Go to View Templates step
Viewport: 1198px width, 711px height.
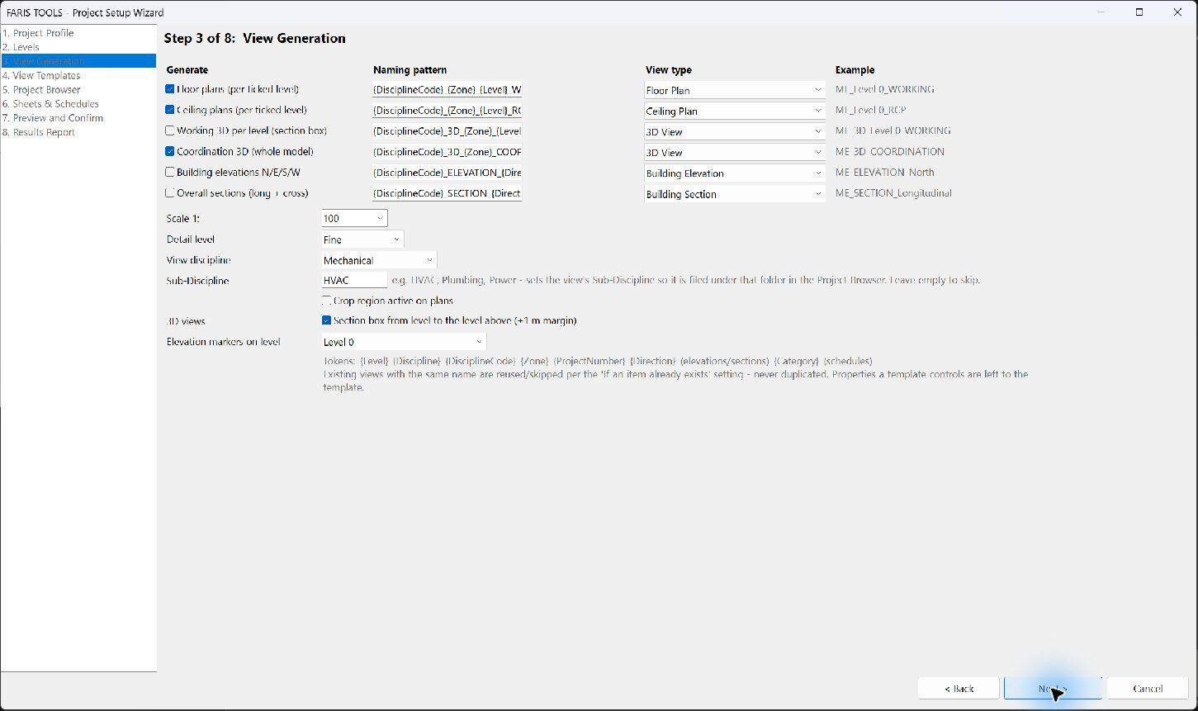(78, 75)
